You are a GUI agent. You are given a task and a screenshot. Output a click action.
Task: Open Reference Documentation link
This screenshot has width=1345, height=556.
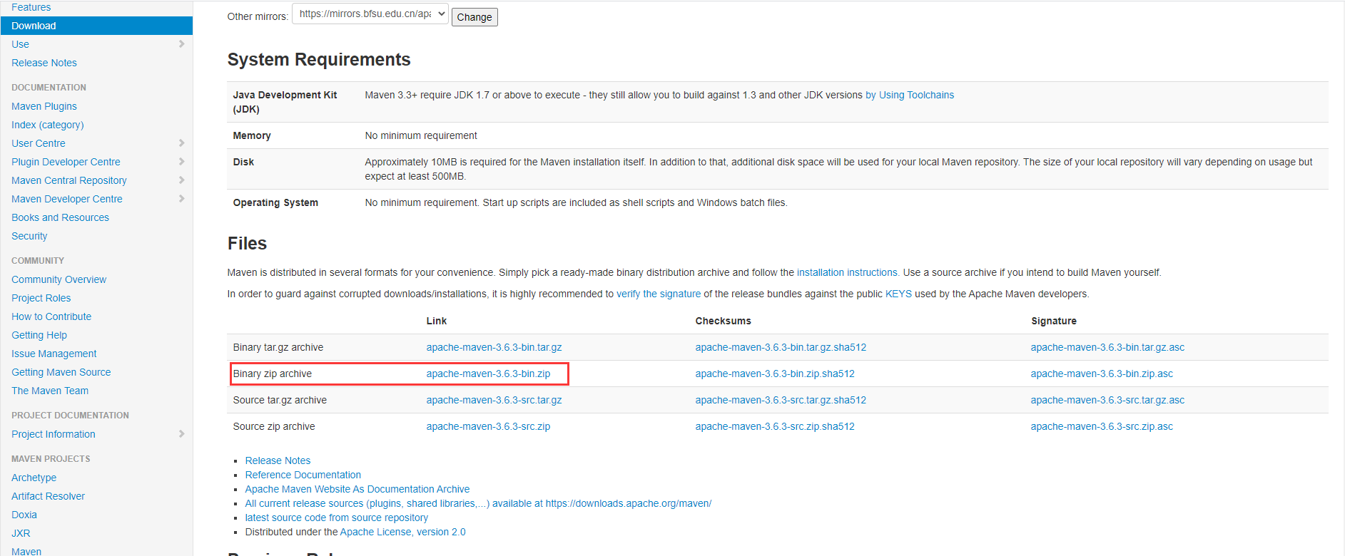tap(303, 475)
